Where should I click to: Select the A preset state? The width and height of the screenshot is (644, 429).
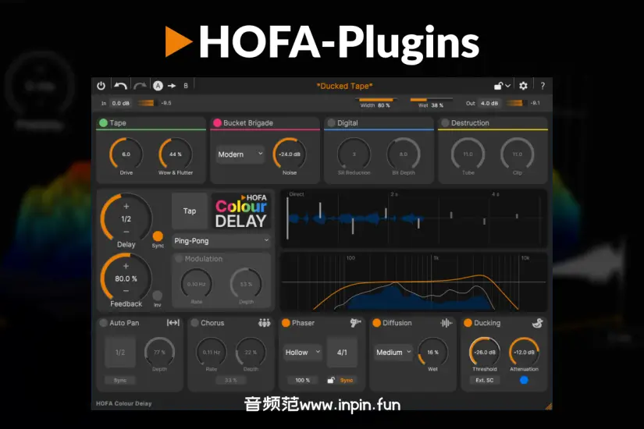(x=158, y=85)
